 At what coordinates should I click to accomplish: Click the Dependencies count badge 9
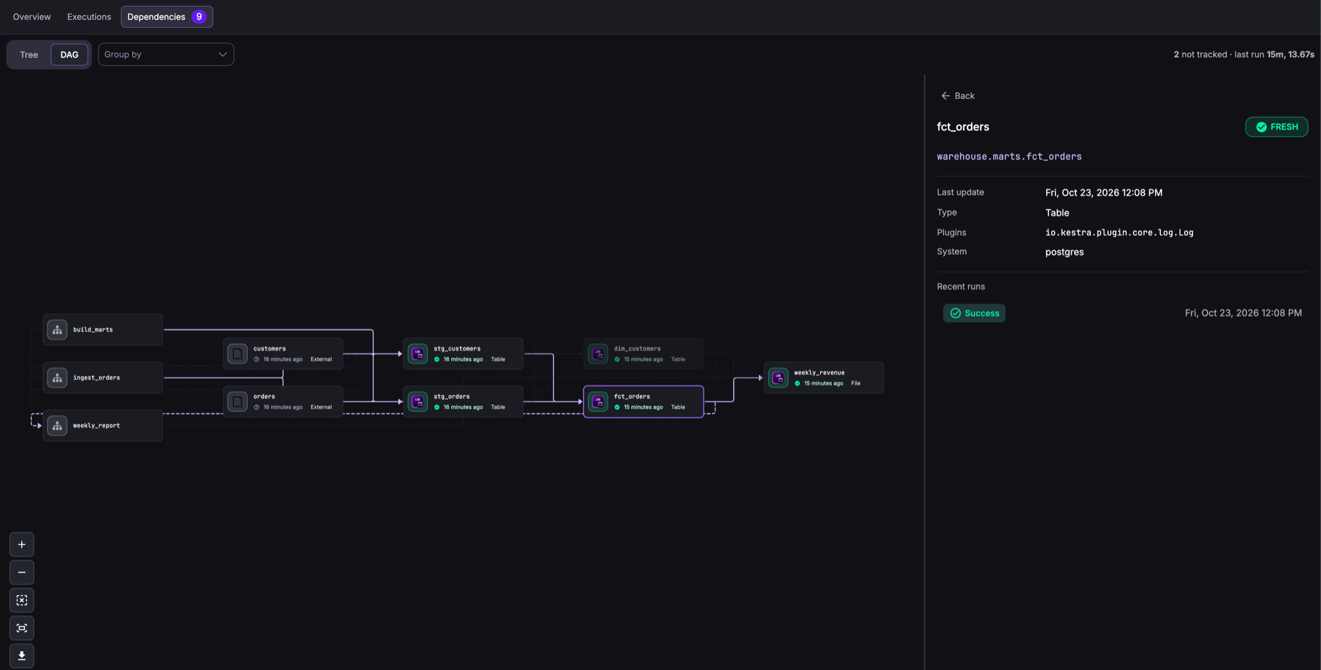[199, 17]
